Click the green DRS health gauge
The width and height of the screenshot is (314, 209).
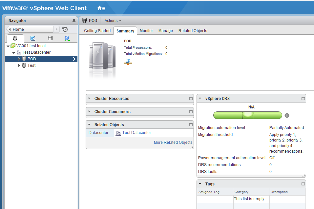click(x=247, y=115)
